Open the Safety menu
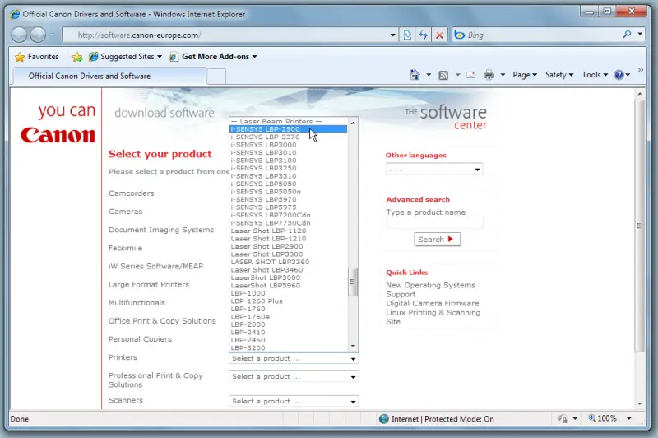The width and height of the screenshot is (658, 438). pos(559,75)
